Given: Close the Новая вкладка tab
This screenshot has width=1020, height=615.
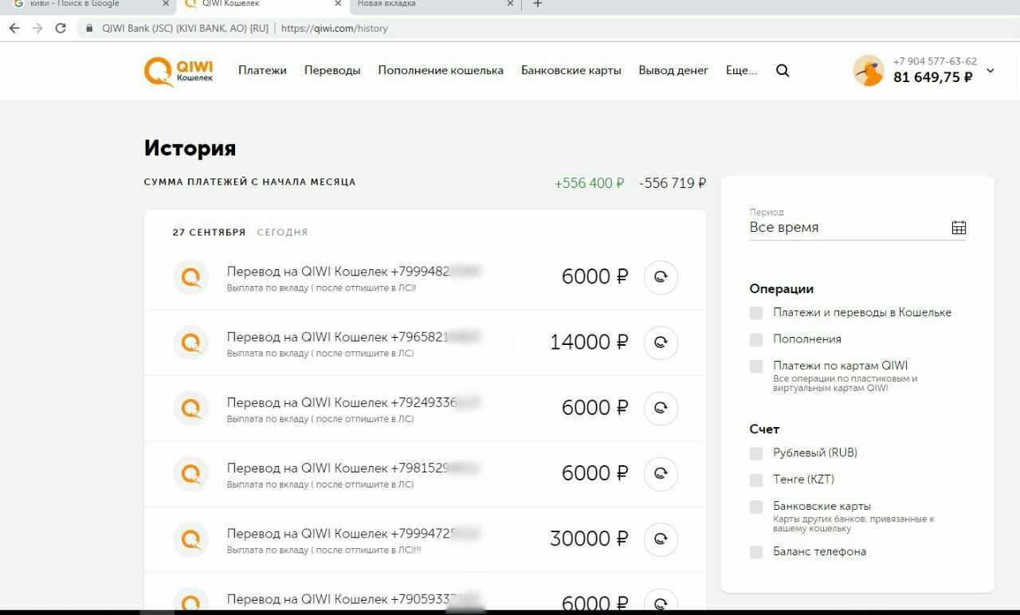Looking at the screenshot, I should coord(511,4).
